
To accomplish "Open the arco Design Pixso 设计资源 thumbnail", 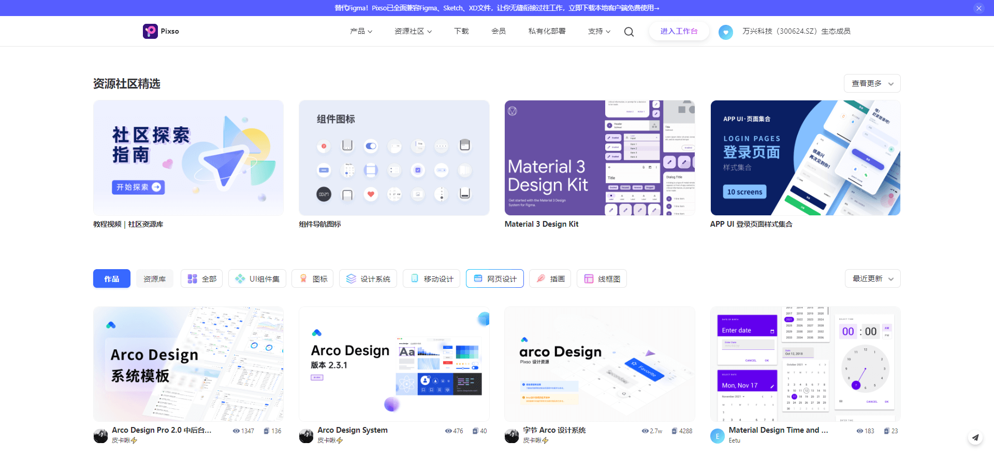I will click(x=600, y=364).
